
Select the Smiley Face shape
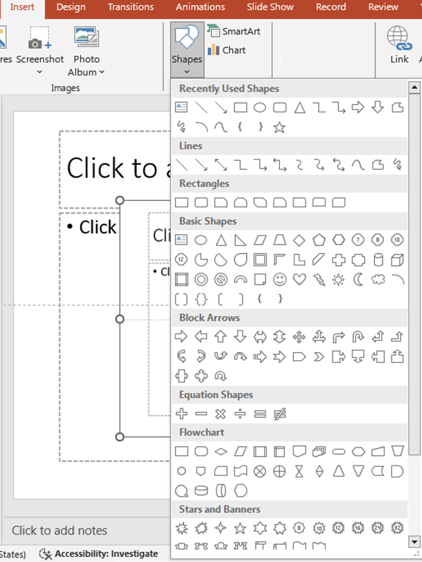(x=280, y=279)
